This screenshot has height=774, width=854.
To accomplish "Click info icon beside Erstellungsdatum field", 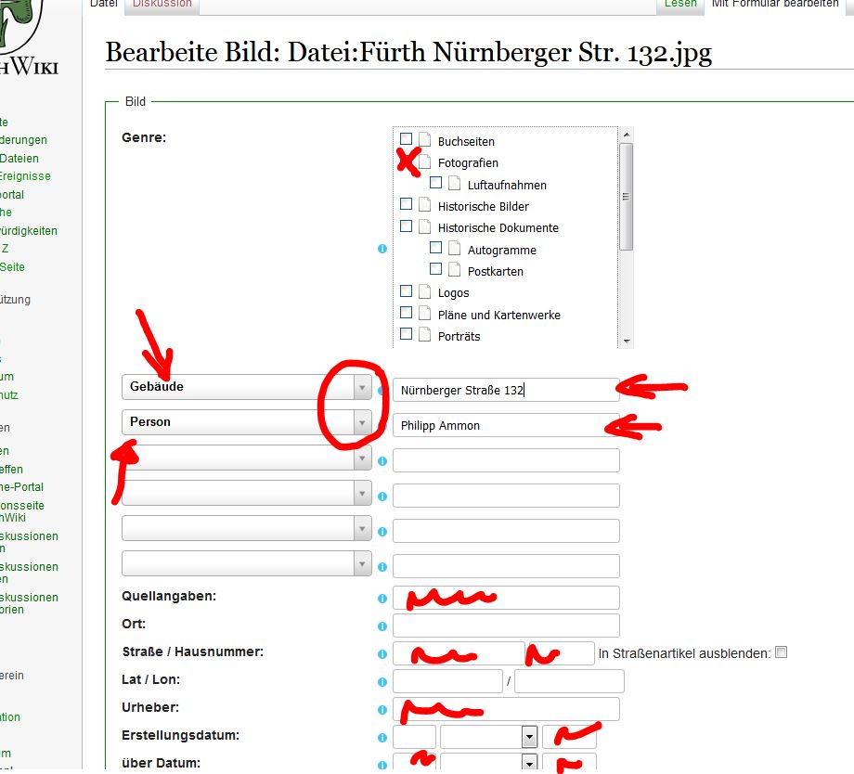I will click(382, 738).
